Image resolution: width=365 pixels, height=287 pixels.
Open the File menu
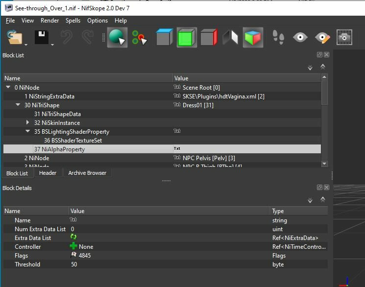(10, 21)
